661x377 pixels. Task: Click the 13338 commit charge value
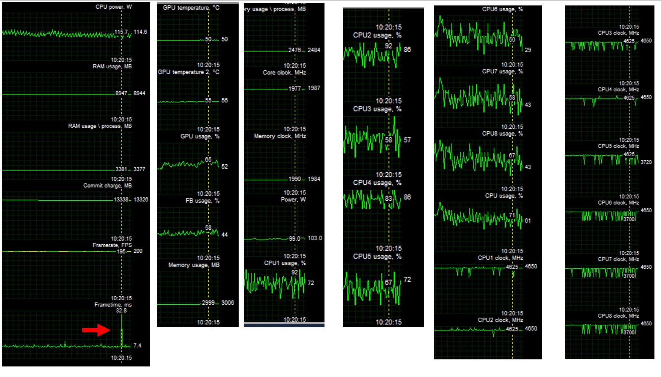click(x=121, y=200)
